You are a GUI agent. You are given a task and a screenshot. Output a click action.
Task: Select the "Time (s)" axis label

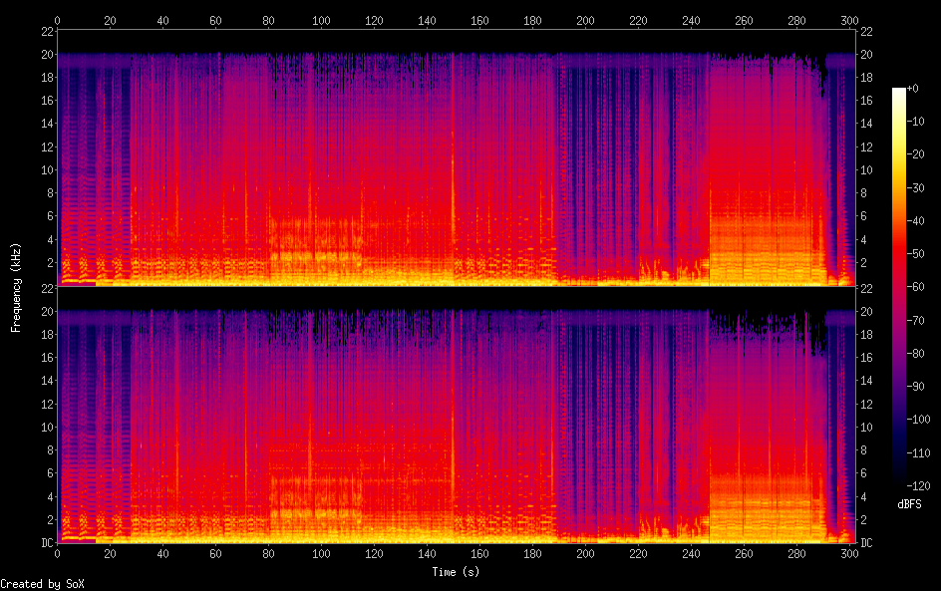click(x=453, y=572)
